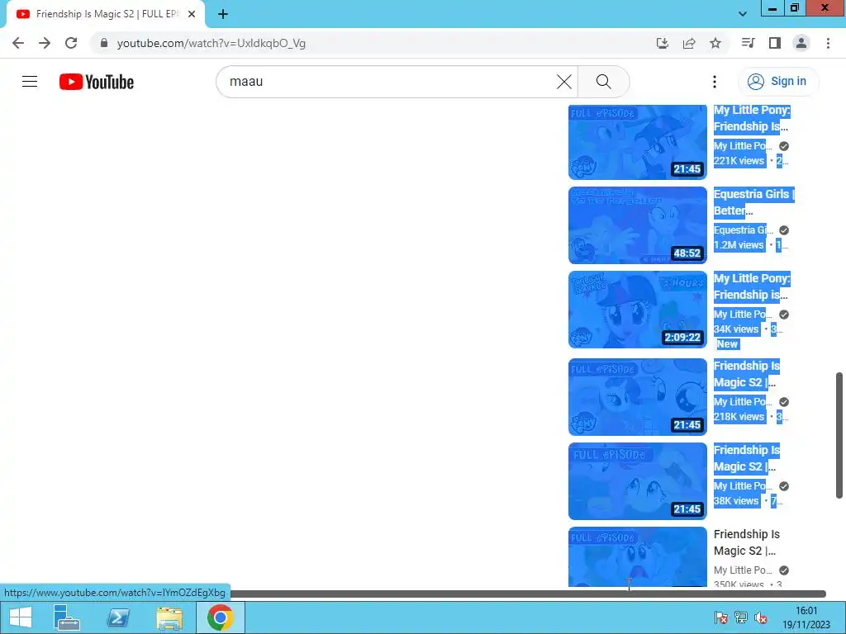846x634 pixels.
Task: Click the New badge on 34K views video
Action: tap(727, 344)
